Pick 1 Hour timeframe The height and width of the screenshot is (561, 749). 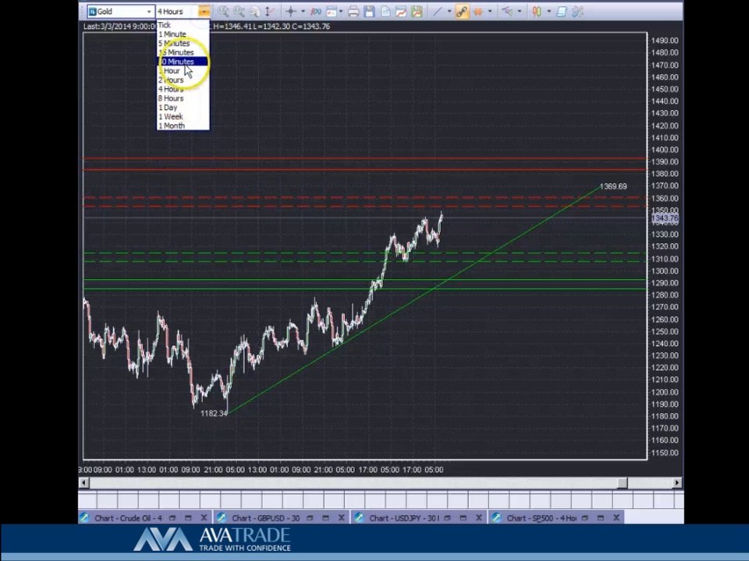coord(183,71)
